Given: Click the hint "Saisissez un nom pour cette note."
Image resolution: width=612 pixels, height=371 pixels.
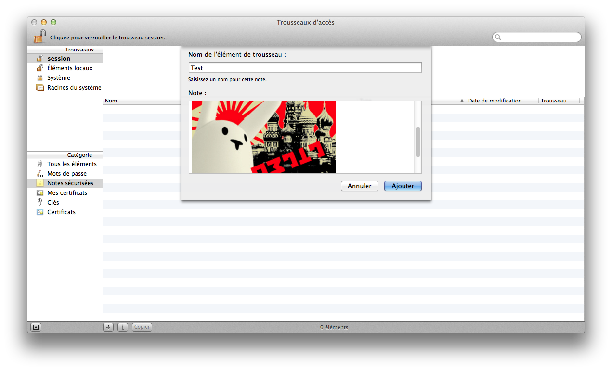Looking at the screenshot, I should 227,80.
